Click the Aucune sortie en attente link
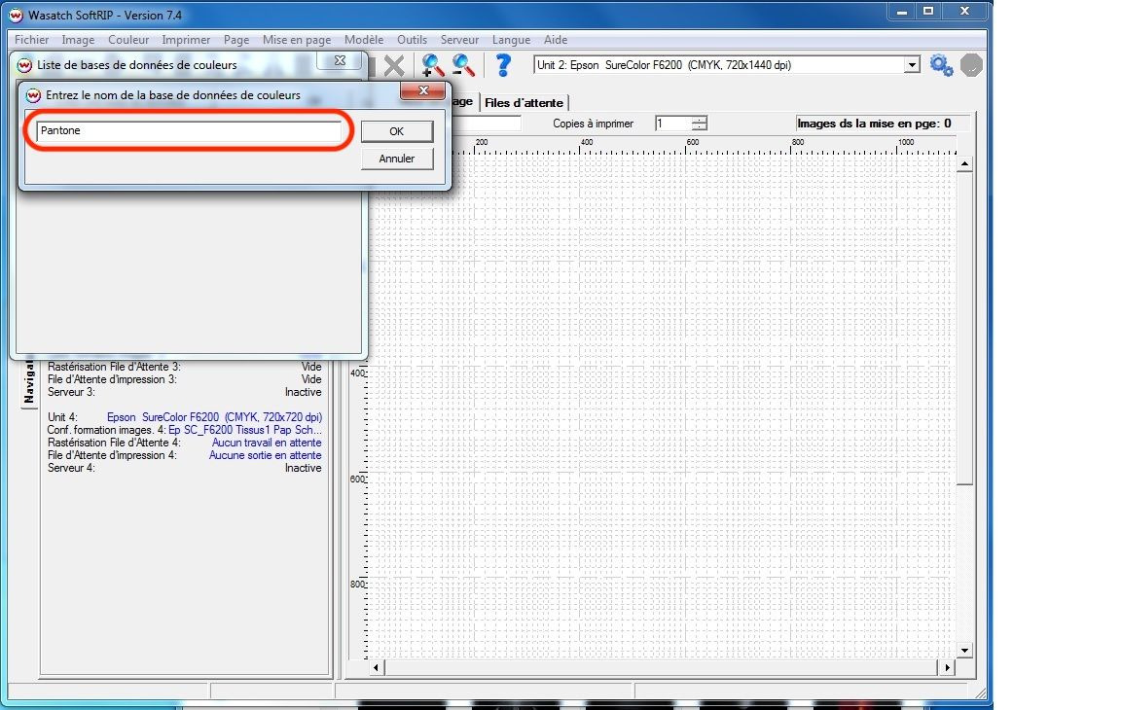This screenshot has height=710, width=1121. tap(266, 456)
